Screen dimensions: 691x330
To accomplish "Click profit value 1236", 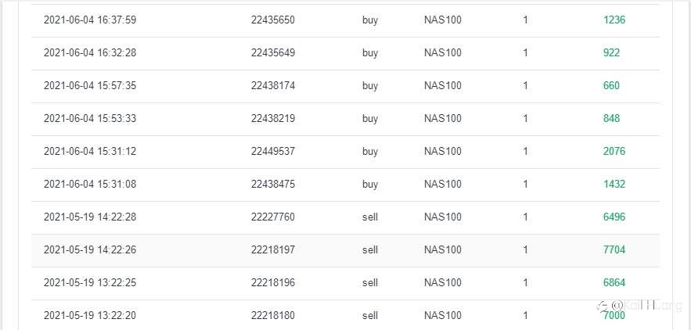I will (614, 20).
